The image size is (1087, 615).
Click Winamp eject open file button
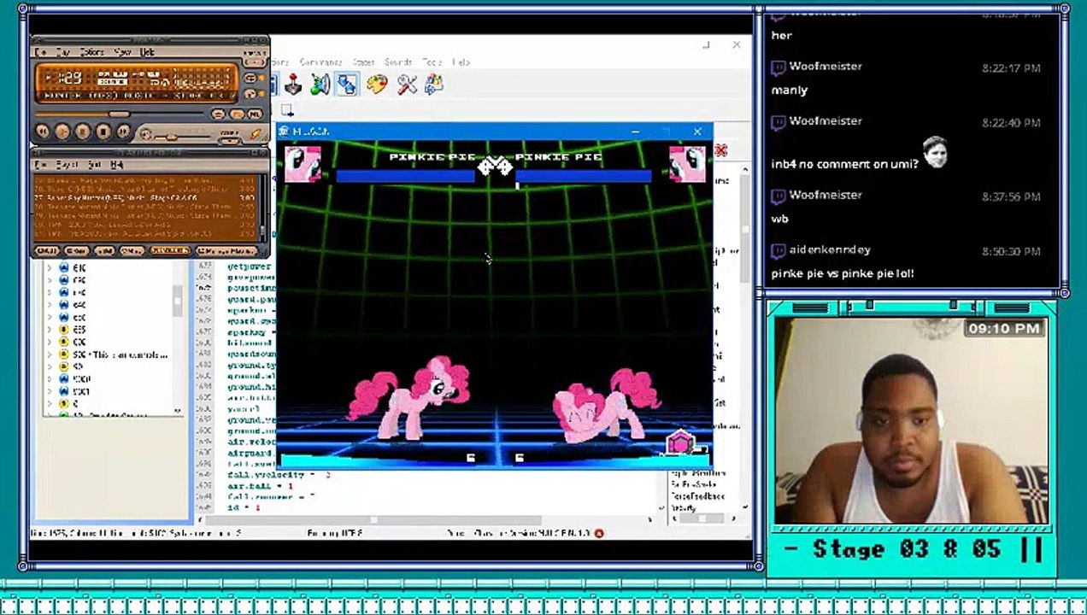point(145,133)
